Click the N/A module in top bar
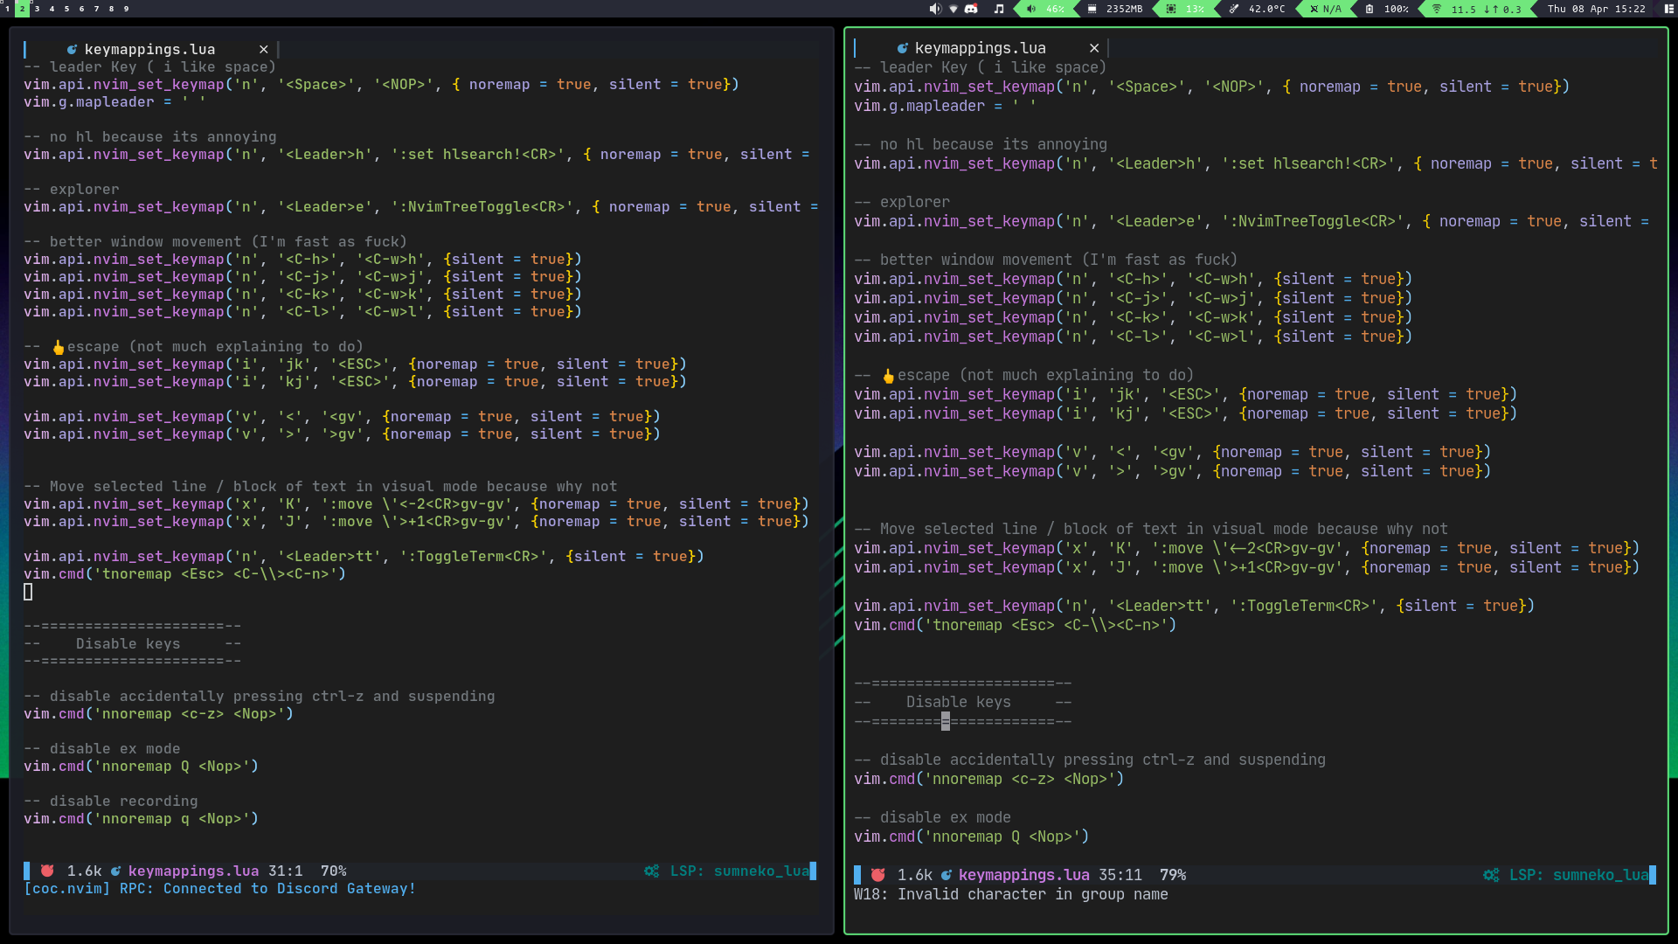Viewport: 1678px width, 944px height. [1325, 9]
